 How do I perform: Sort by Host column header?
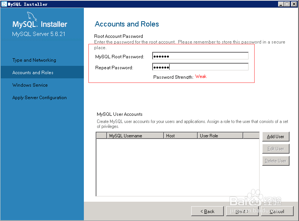point(181,135)
